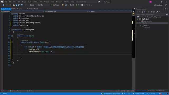The width and height of the screenshot is (169, 95).
Task: Toggle the bookmark icon in toolbar
Action: coord(82,5)
